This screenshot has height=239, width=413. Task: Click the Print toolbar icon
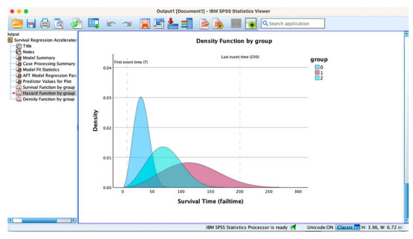pyautogui.click(x=45, y=23)
